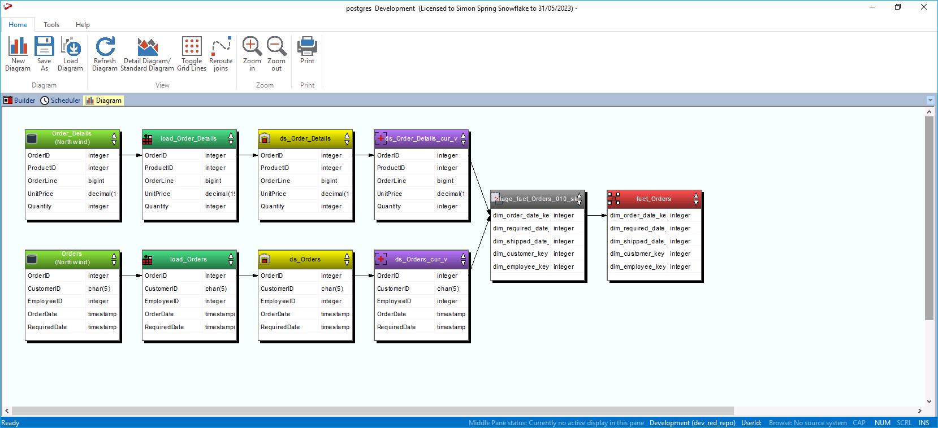Click the Development (dev_red_repo) status bar entry
This screenshot has width=938, height=428.
point(693,423)
